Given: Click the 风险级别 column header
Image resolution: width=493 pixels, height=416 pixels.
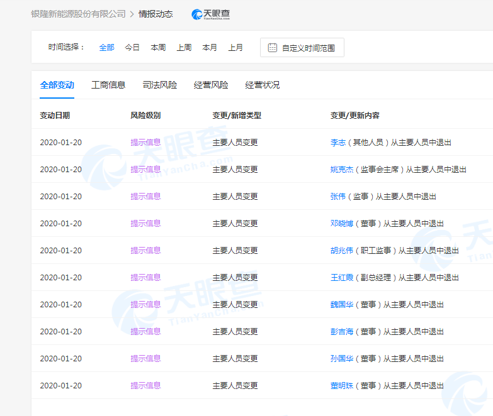Looking at the screenshot, I should click(x=145, y=116).
